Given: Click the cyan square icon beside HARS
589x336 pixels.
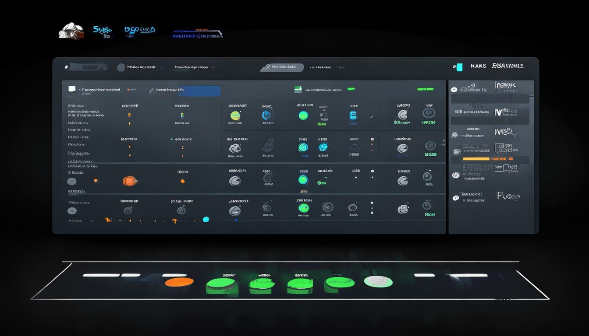Looking at the screenshot, I should [x=459, y=67].
